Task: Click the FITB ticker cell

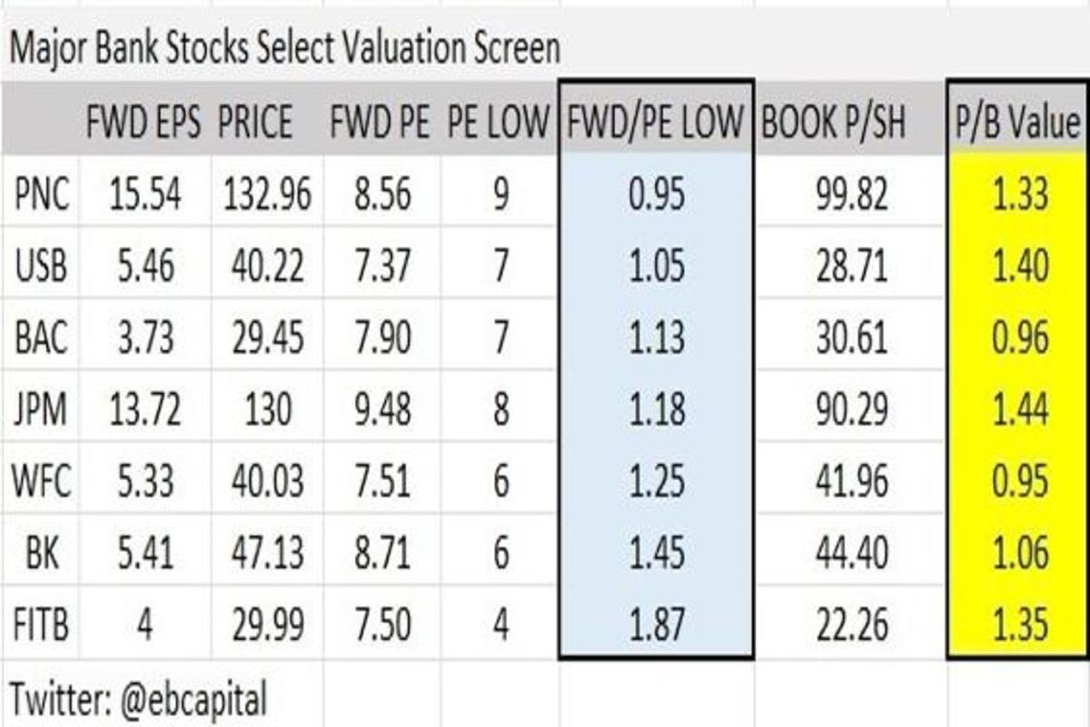Action: click(x=42, y=625)
